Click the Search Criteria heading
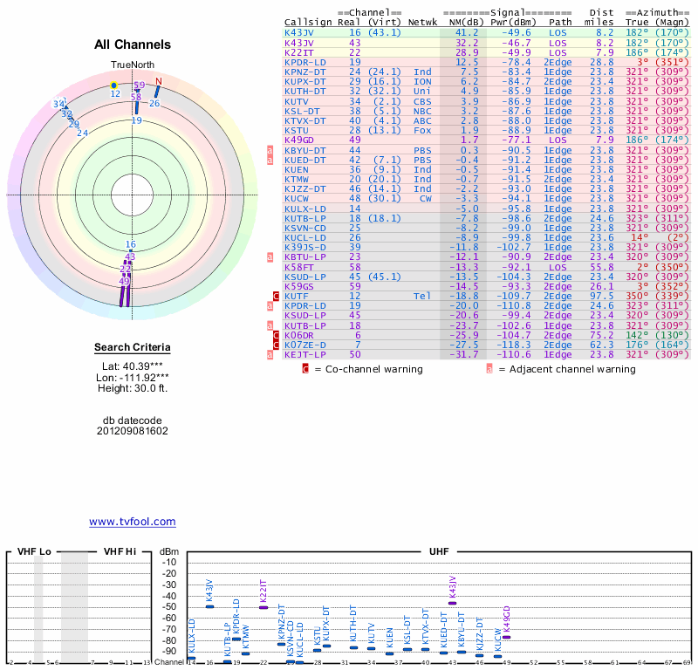Image resolution: width=698 pixels, height=670 pixels. pos(133,348)
